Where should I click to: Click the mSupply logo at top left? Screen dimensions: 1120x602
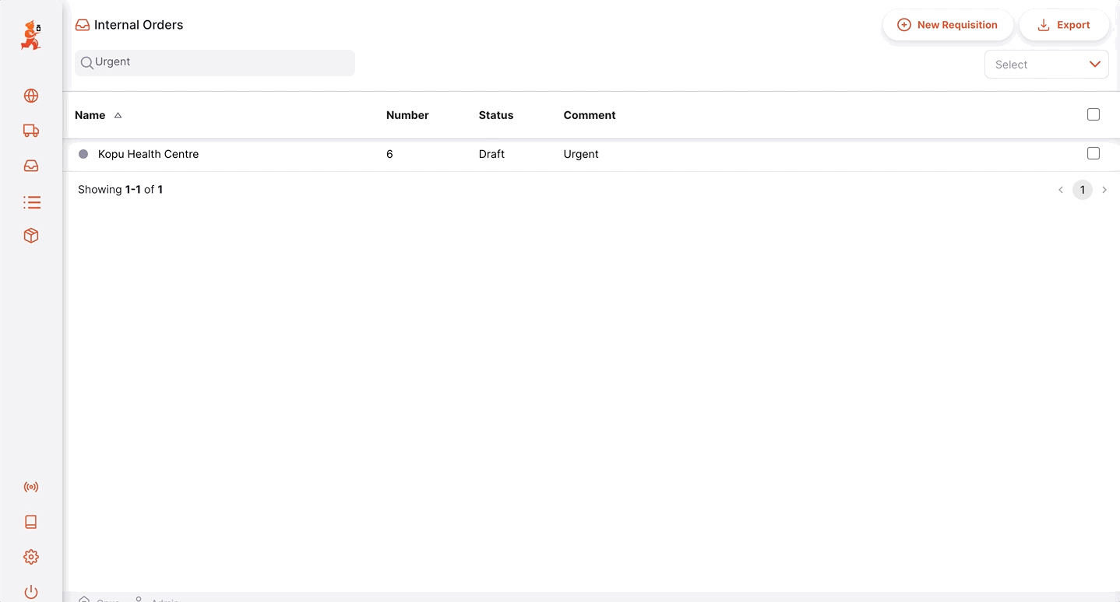click(30, 34)
